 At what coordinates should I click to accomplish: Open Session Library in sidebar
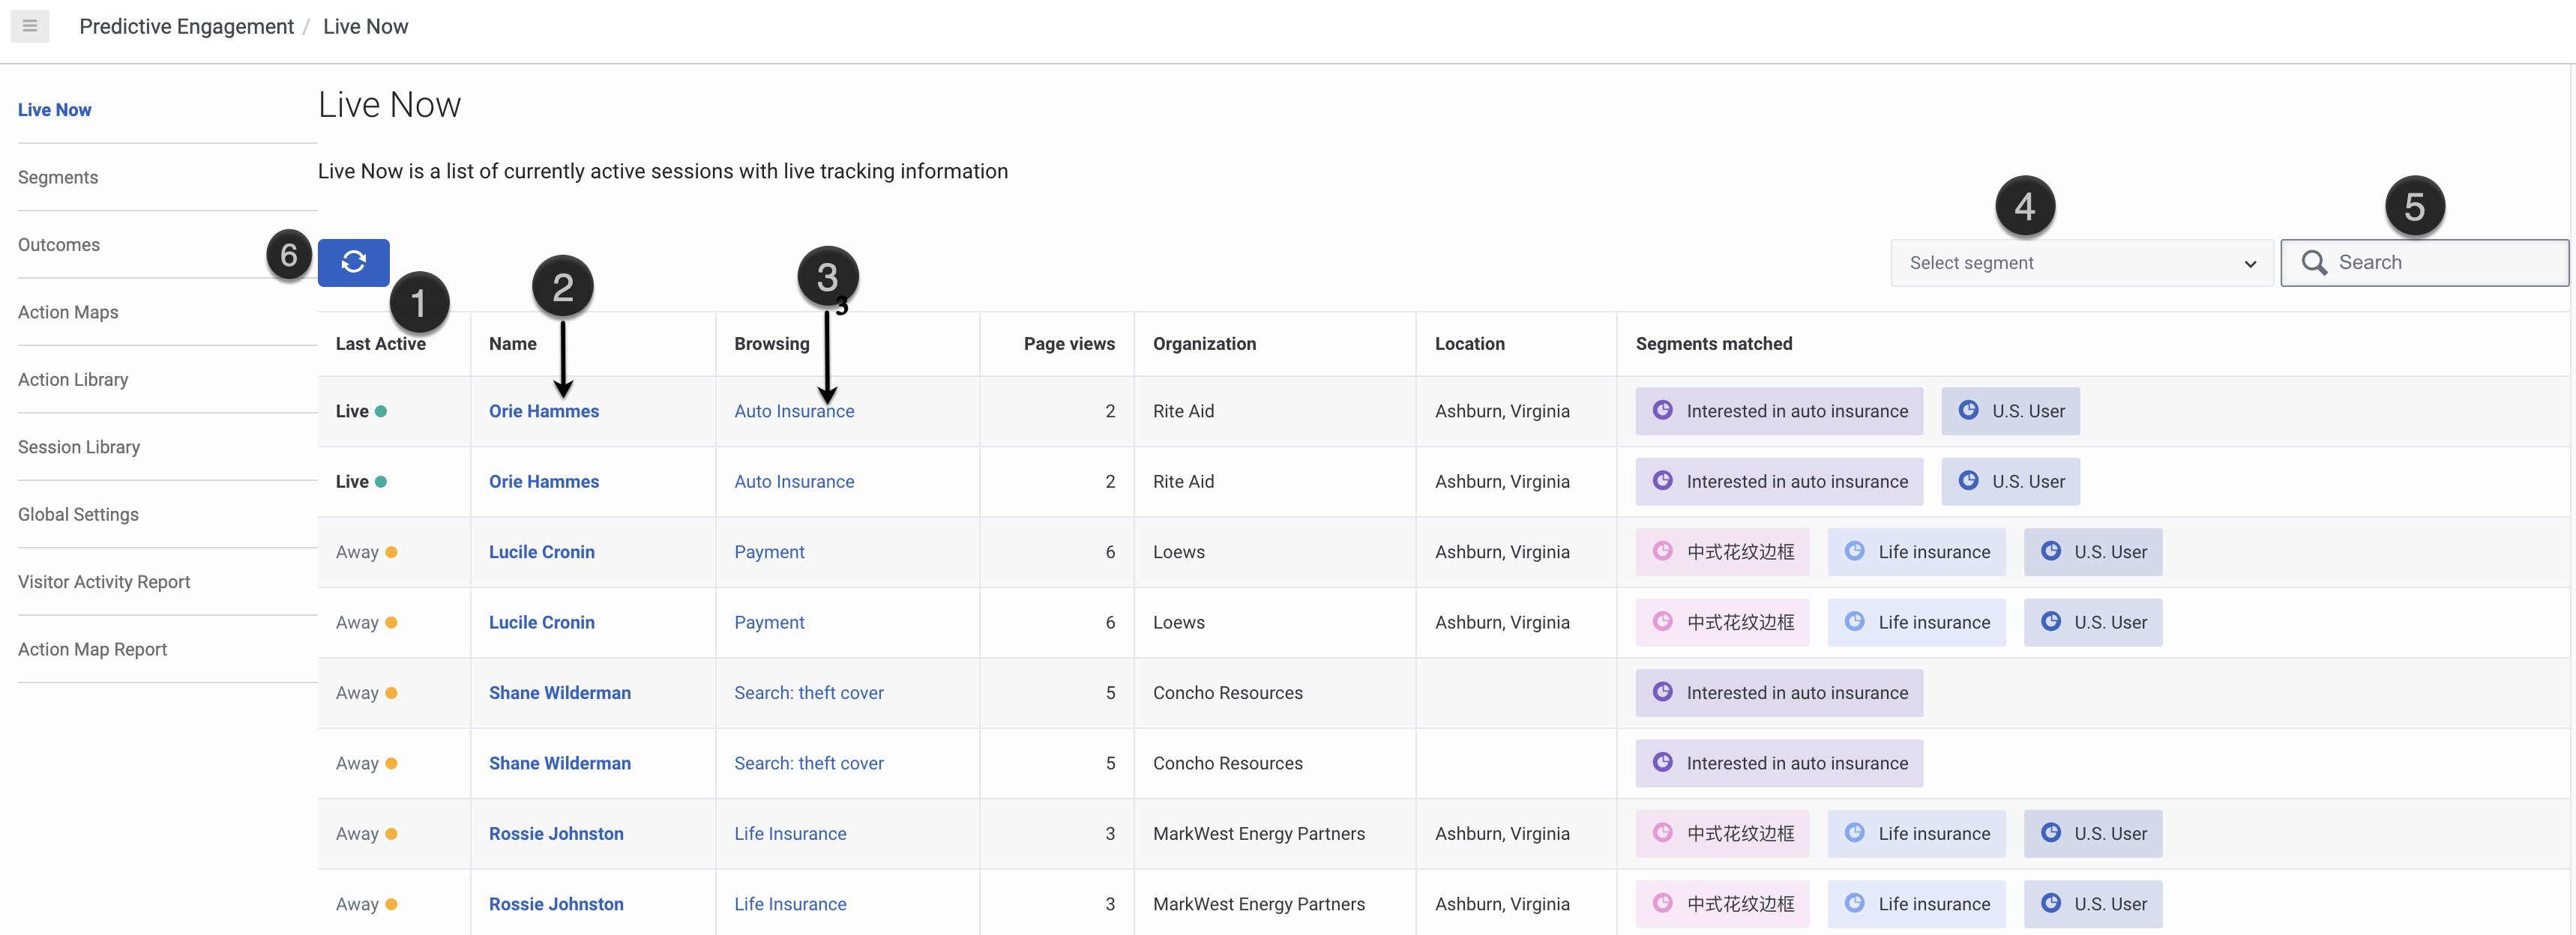(79, 447)
